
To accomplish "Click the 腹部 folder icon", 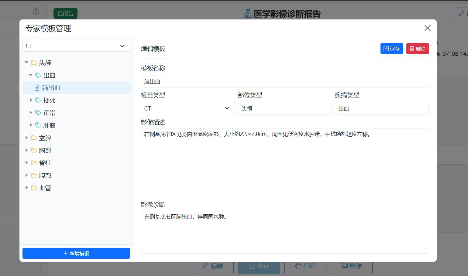I will (x=34, y=175).
